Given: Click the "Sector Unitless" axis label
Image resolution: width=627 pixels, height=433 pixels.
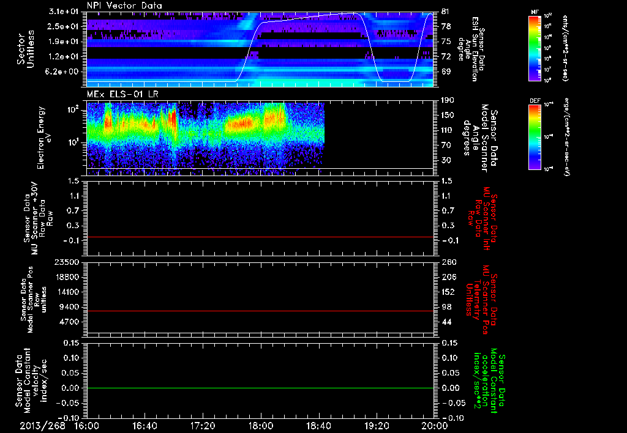Looking at the screenshot, I should click(x=26, y=49).
